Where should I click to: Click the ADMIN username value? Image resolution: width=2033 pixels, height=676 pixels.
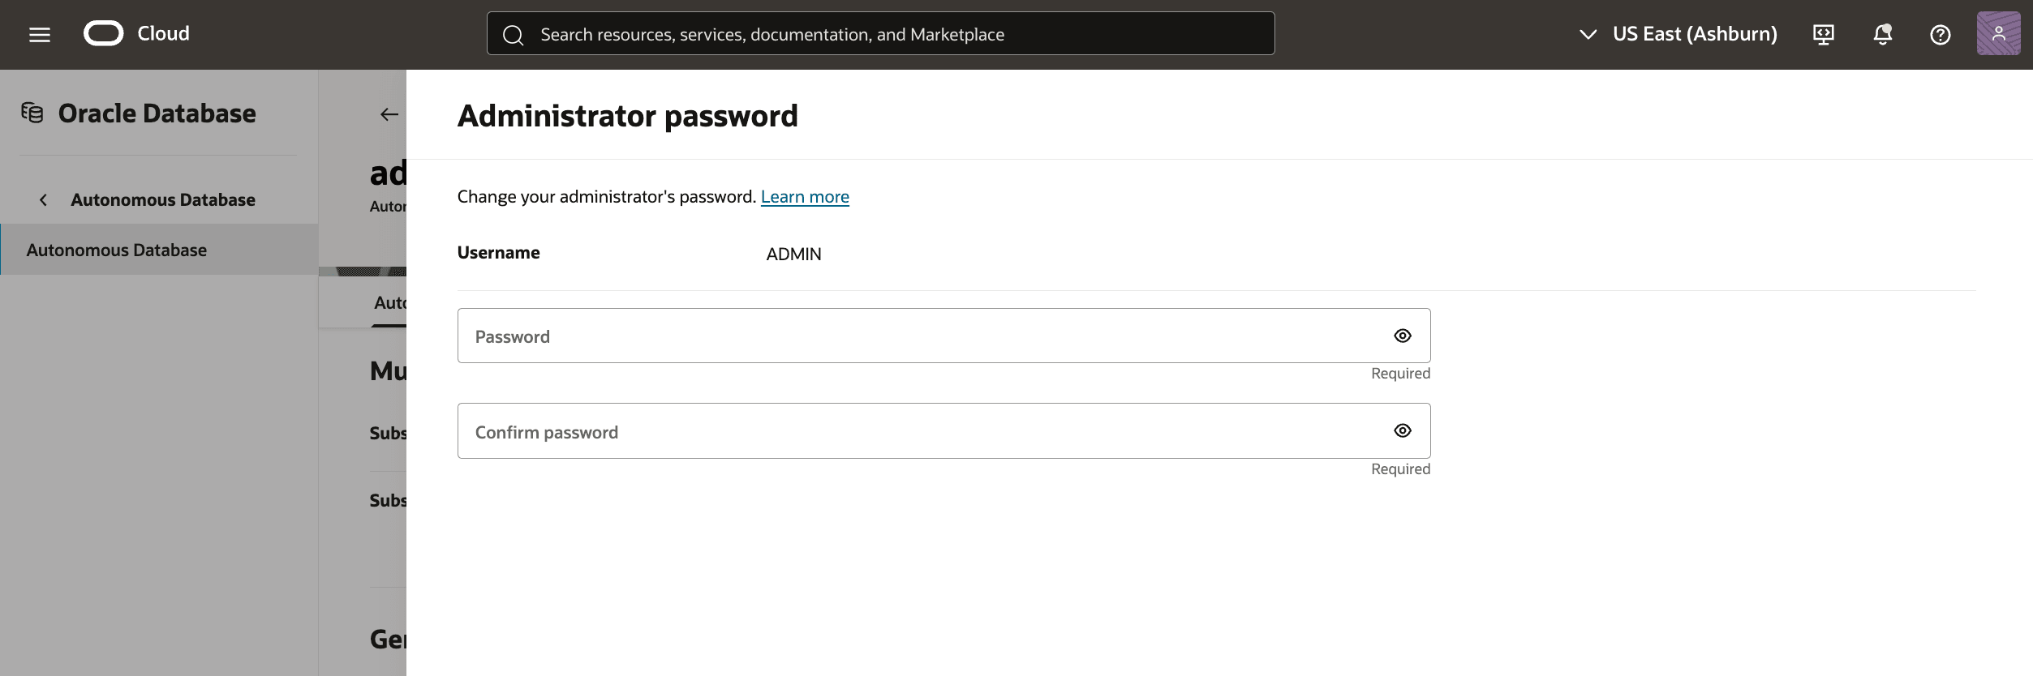[793, 254]
